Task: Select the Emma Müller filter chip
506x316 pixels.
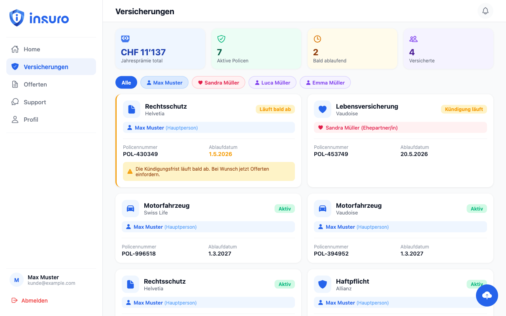Action: (x=325, y=82)
